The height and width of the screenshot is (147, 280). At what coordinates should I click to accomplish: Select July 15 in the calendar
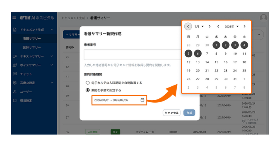tap(216, 62)
